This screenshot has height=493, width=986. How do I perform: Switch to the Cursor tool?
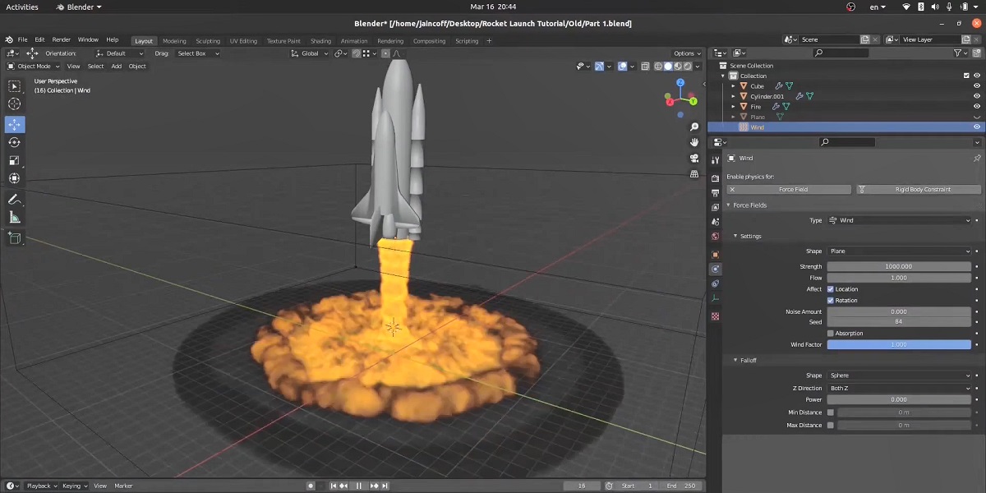[14, 104]
